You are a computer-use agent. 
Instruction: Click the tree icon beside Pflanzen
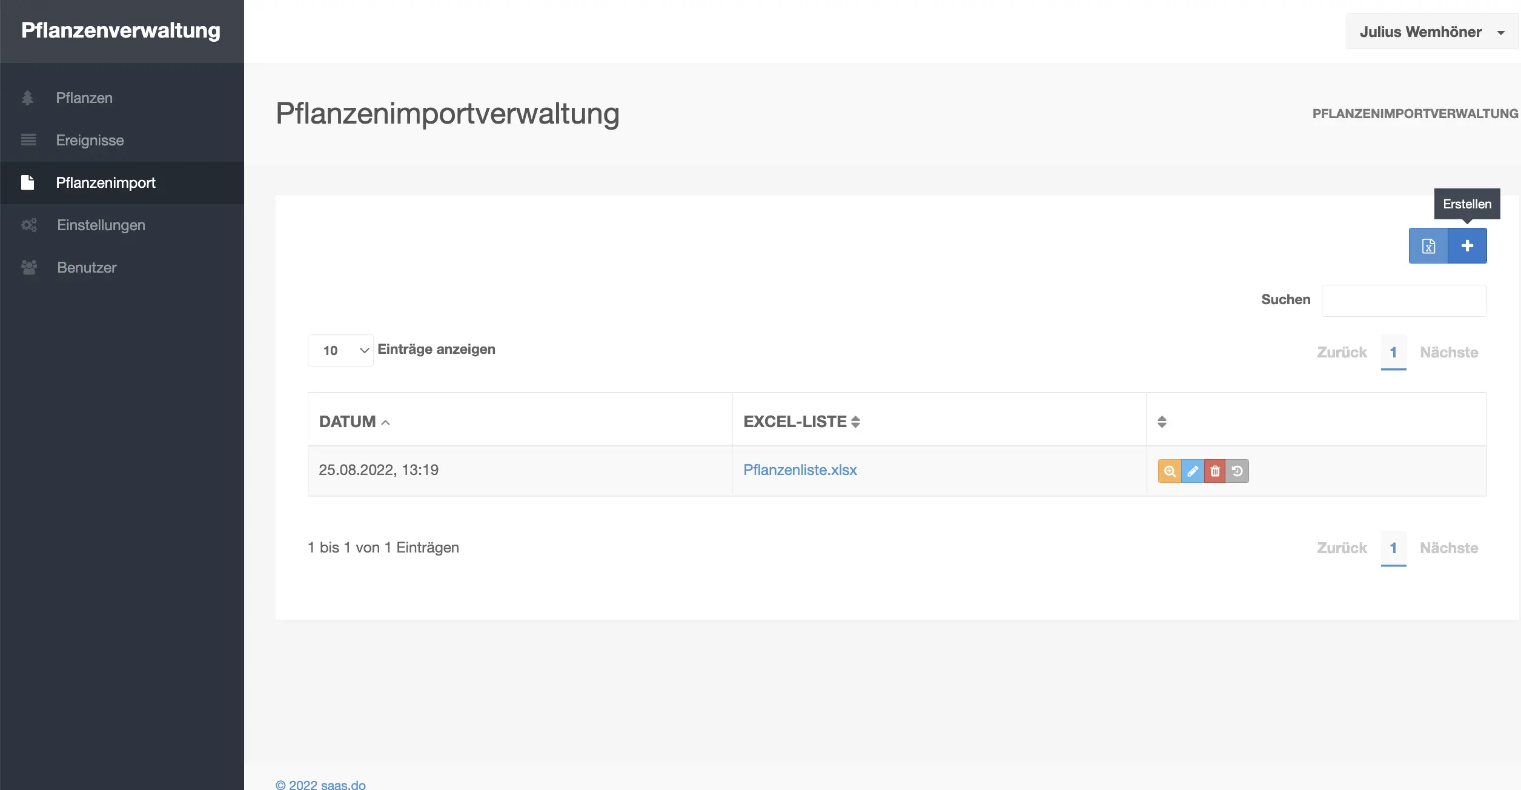click(27, 98)
